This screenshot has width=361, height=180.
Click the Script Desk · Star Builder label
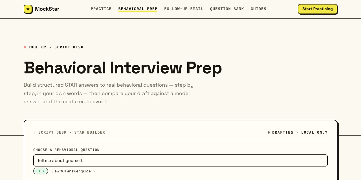point(72,132)
